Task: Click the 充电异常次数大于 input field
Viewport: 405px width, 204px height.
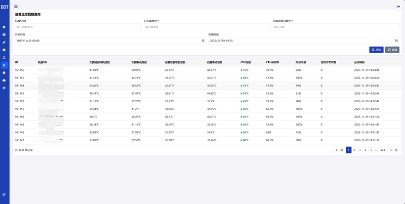Action: (x=335, y=27)
